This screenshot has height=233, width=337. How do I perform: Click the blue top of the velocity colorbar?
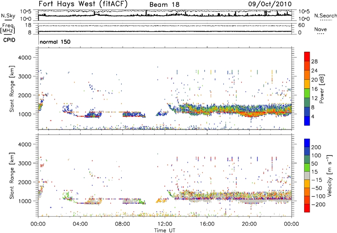[x=307, y=143]
